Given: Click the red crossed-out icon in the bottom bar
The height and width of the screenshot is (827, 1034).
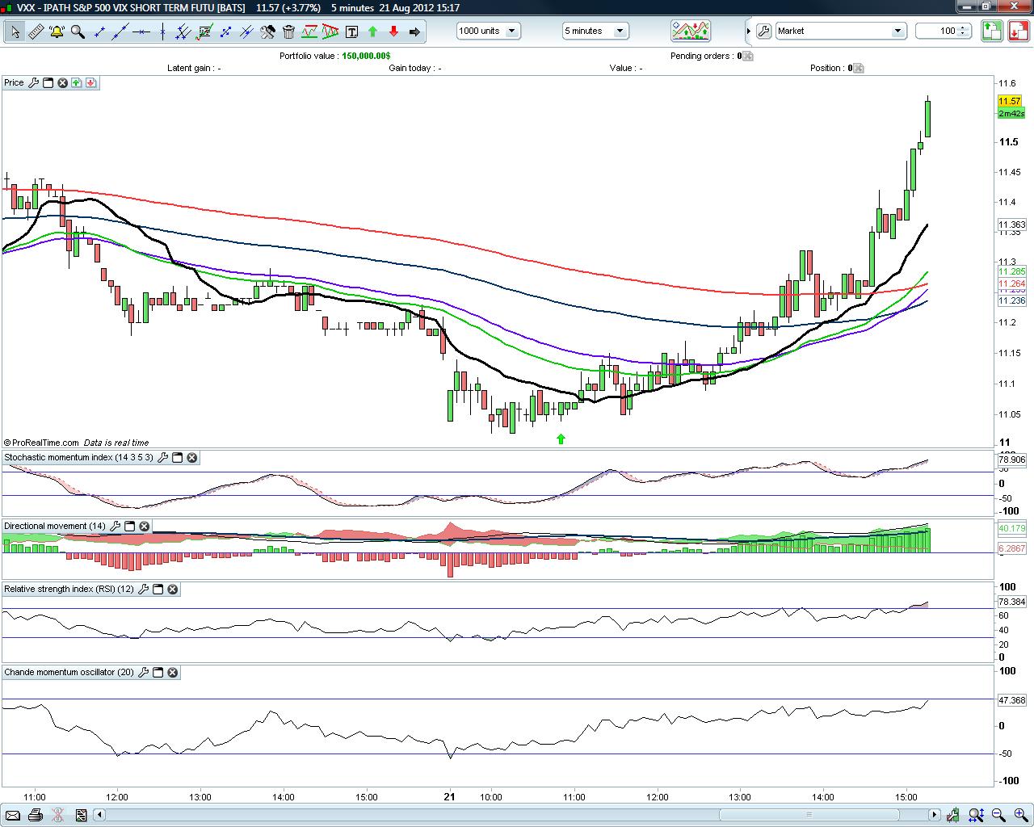Looking at the screenshot, I should point(57,815).
